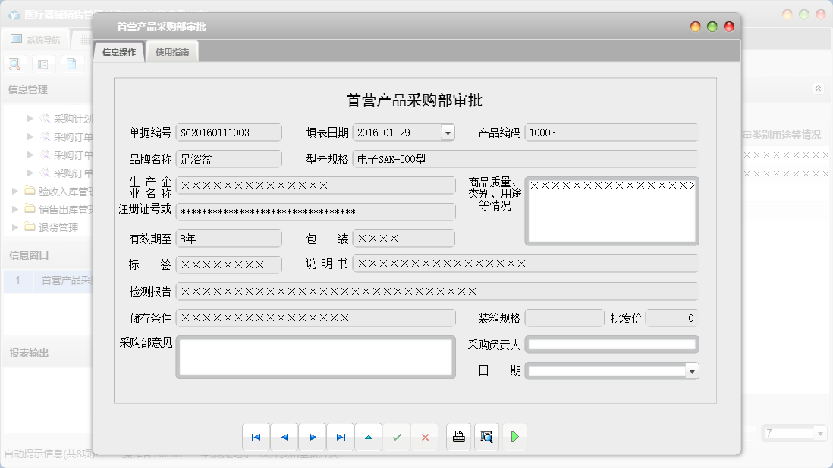Click the 有效期至 field showing 8年
This screenshot has height=468, width=833.
[228, 239]
